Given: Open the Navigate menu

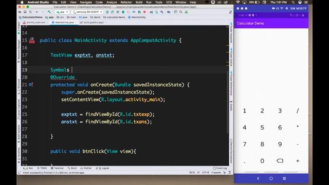Looking at the screenshot, I should [x=86, y=2].
